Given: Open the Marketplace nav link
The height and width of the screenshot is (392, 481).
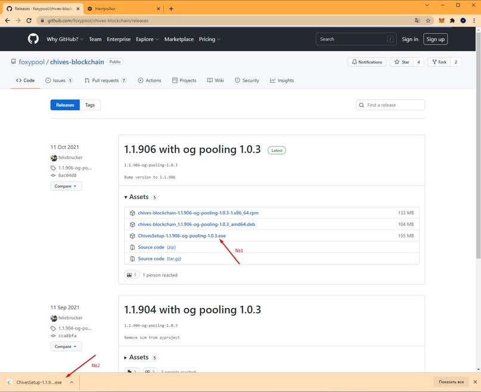Looking at the screenshot, I should [179, 39].
